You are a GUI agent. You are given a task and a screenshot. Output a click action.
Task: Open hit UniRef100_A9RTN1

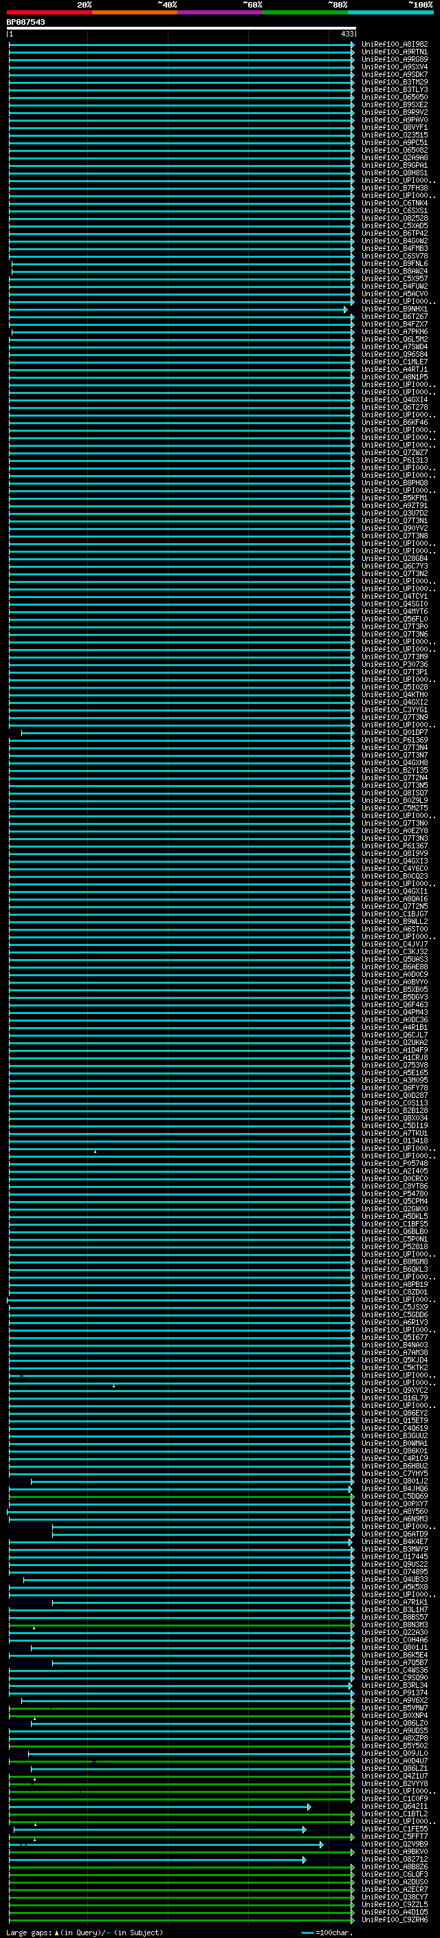pos(394,52)
